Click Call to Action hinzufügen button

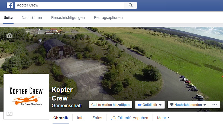point(110,105)
